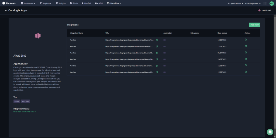Click the application chip for URL events/a9
Screen dimensions: 276x138
click(x=164, y=72)
